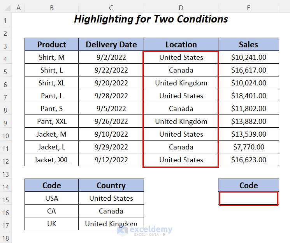Select column D header
The width and height of the screenshot is (290, 243).
[x=181, y=7]
